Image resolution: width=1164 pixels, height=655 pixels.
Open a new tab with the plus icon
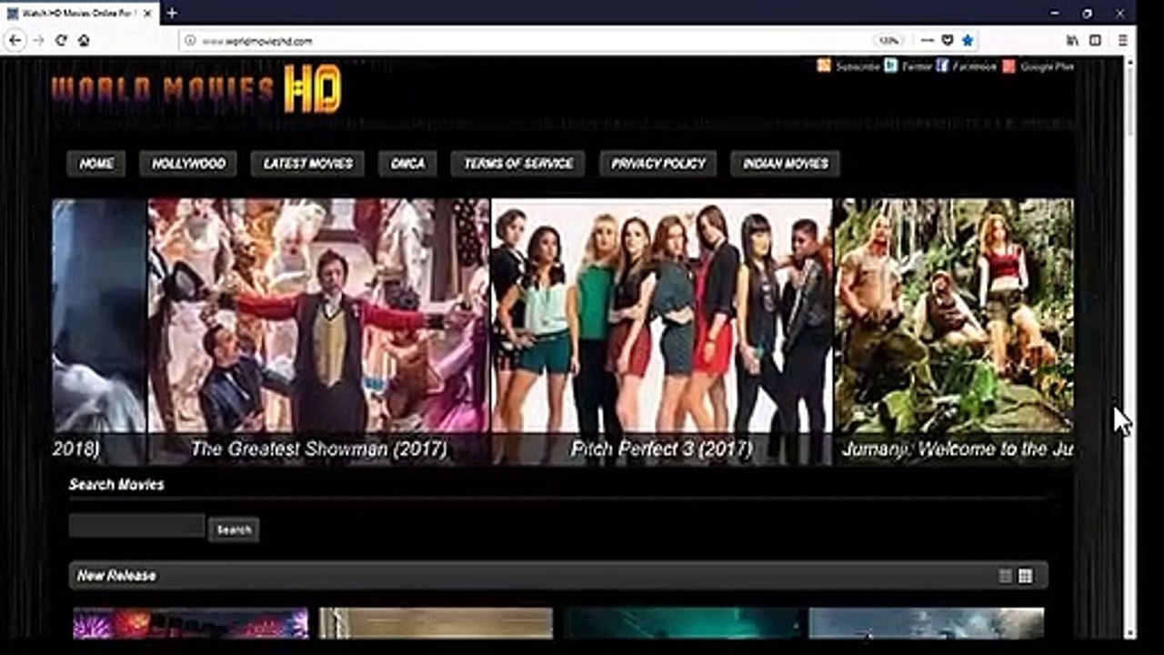tap(172, 13)
